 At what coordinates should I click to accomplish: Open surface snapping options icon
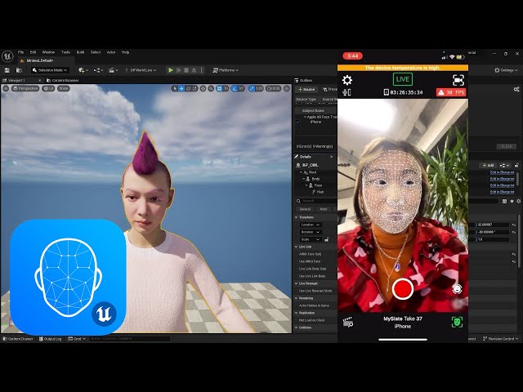[211, 89]
